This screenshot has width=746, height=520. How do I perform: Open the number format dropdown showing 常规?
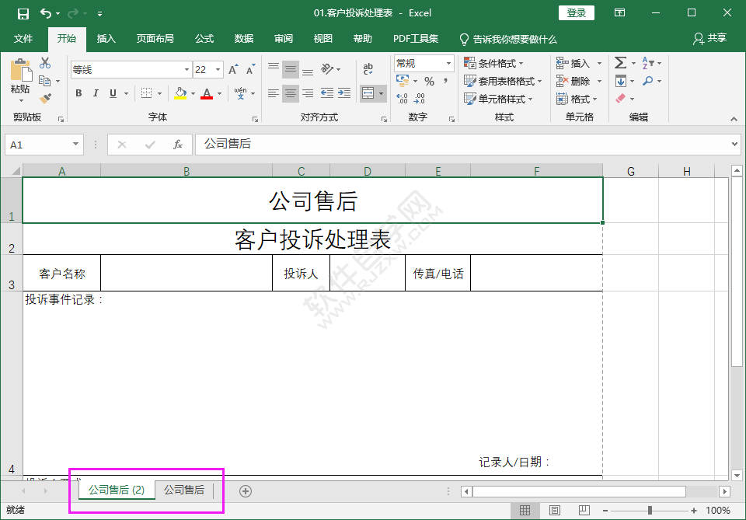448,63
